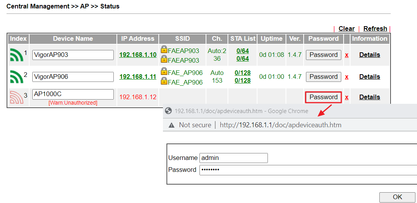This screenshot has width=417, height=203.
Task: Click the green signal icon for VigorAP903
Action: (17, 55)
